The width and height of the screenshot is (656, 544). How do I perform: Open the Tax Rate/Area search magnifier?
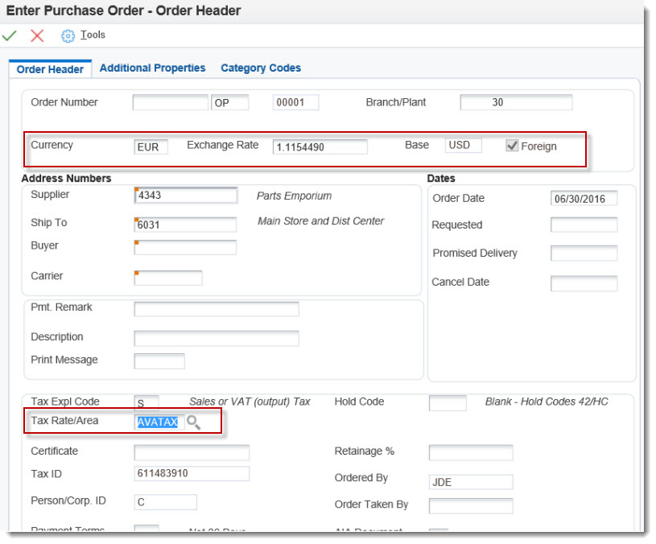(x=193, y=422)
